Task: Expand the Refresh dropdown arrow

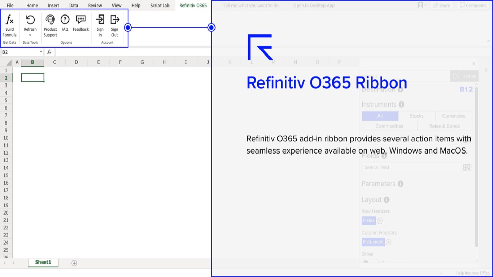Action: click(x=30, y=35)
